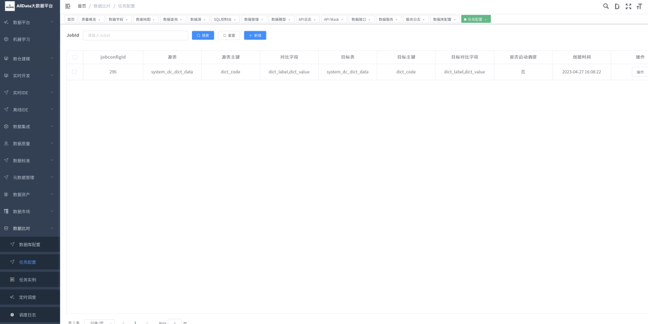The height and width of the screenshot is (324, 648).
Task: Click the blue 搜索 button
Action: 203,35
